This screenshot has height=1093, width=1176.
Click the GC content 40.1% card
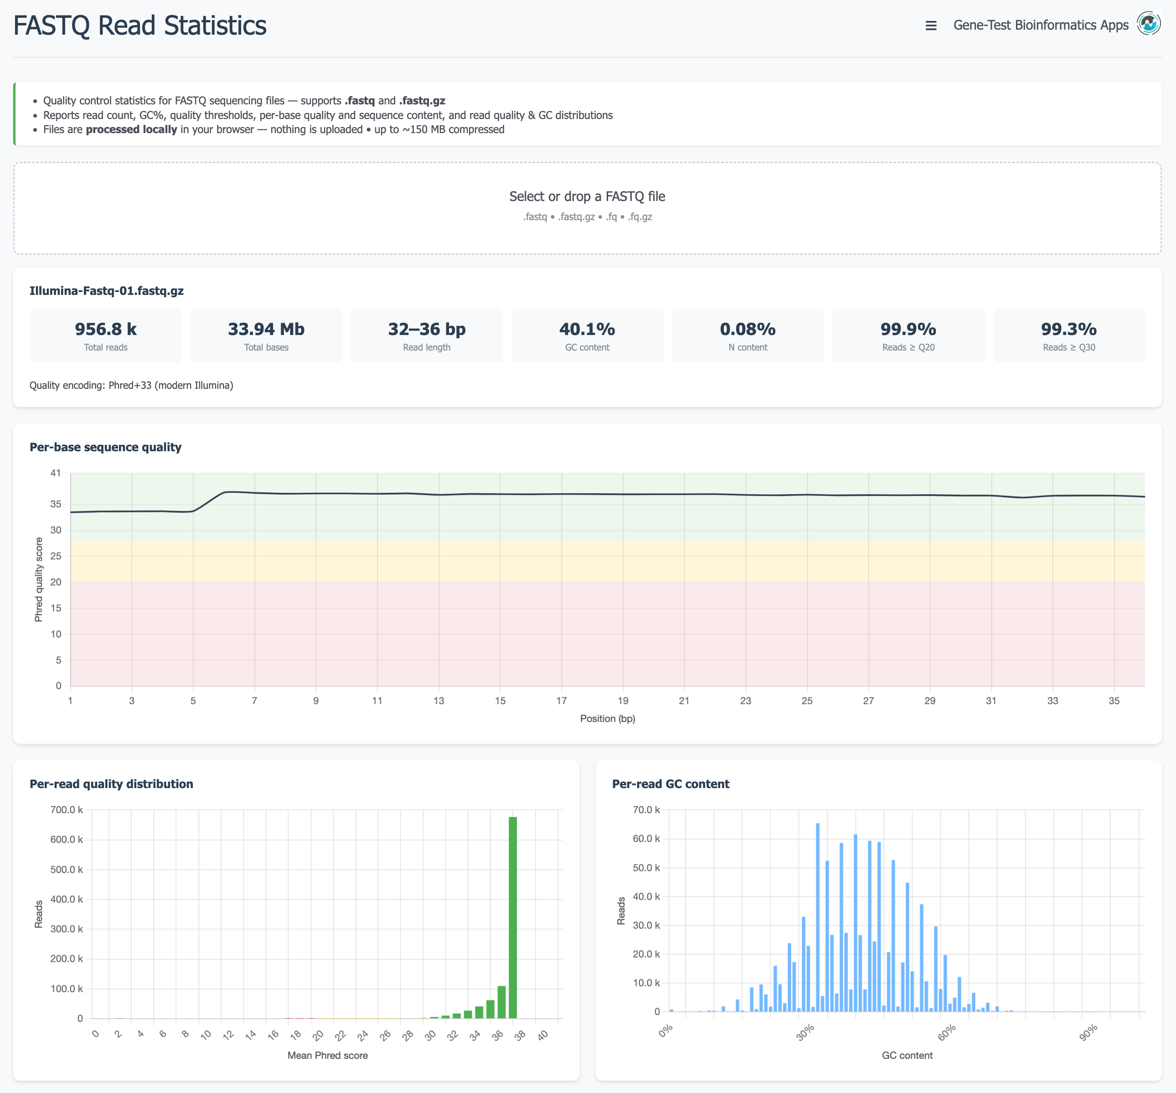pos(588,335)
